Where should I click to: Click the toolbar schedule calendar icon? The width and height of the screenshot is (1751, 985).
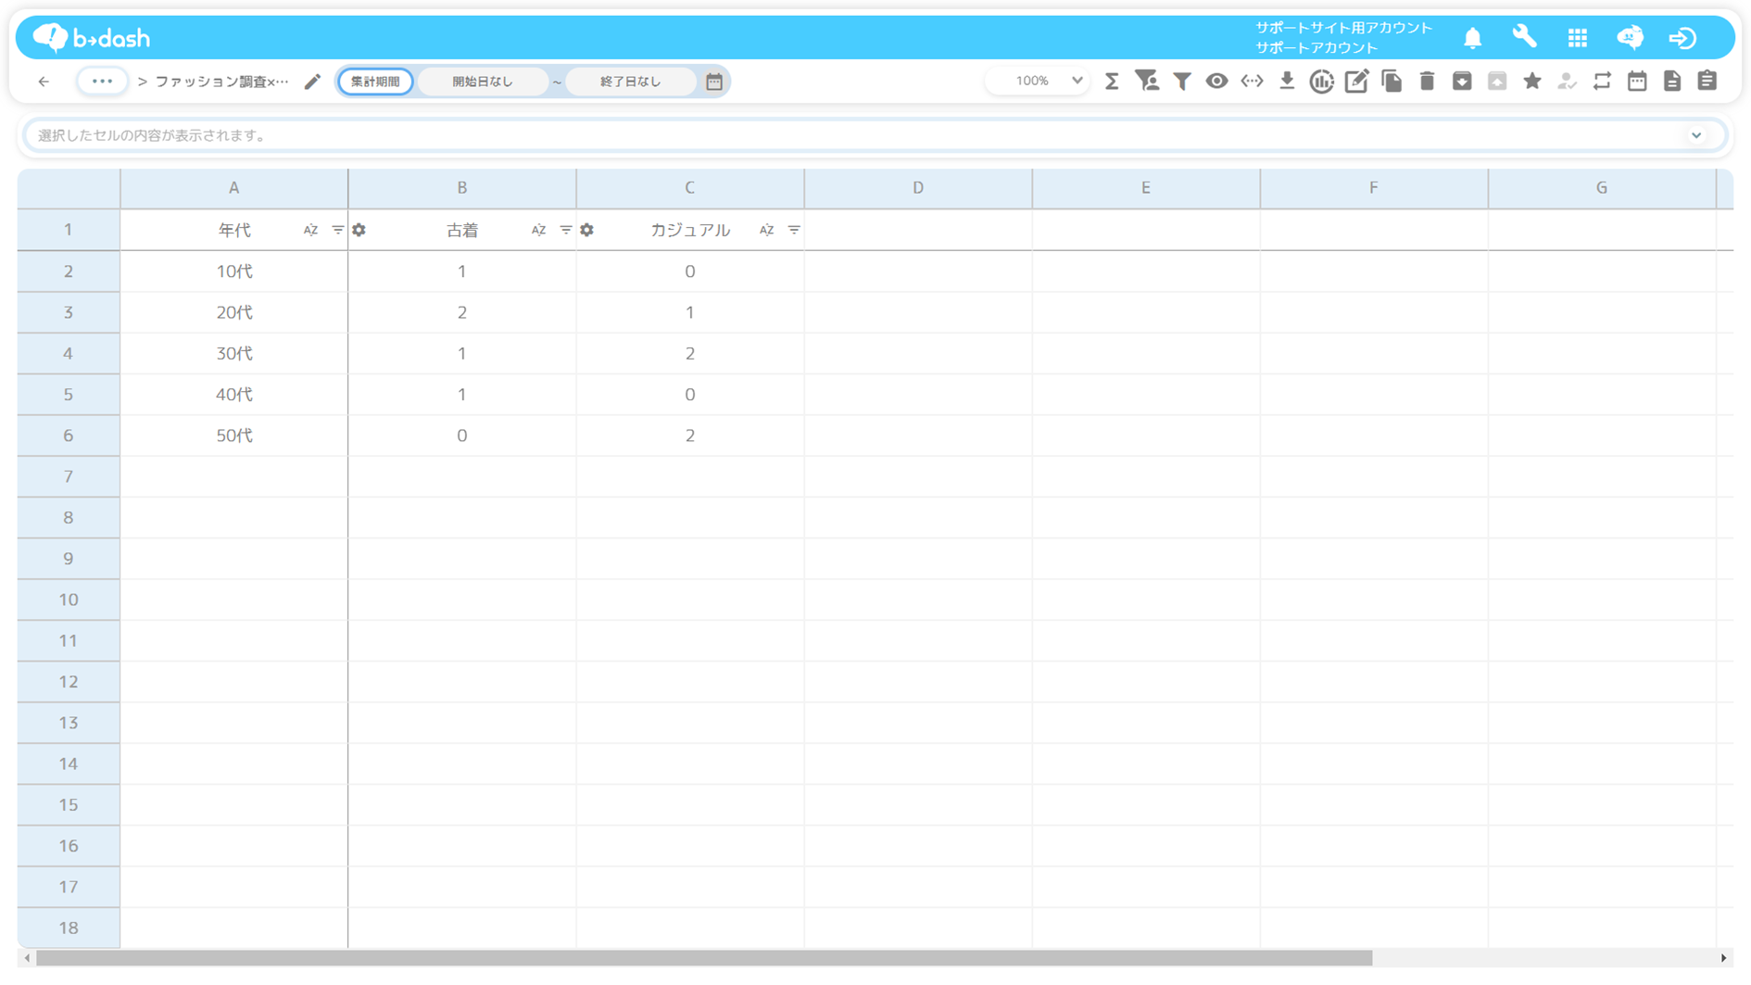[x=1637, y=82]
